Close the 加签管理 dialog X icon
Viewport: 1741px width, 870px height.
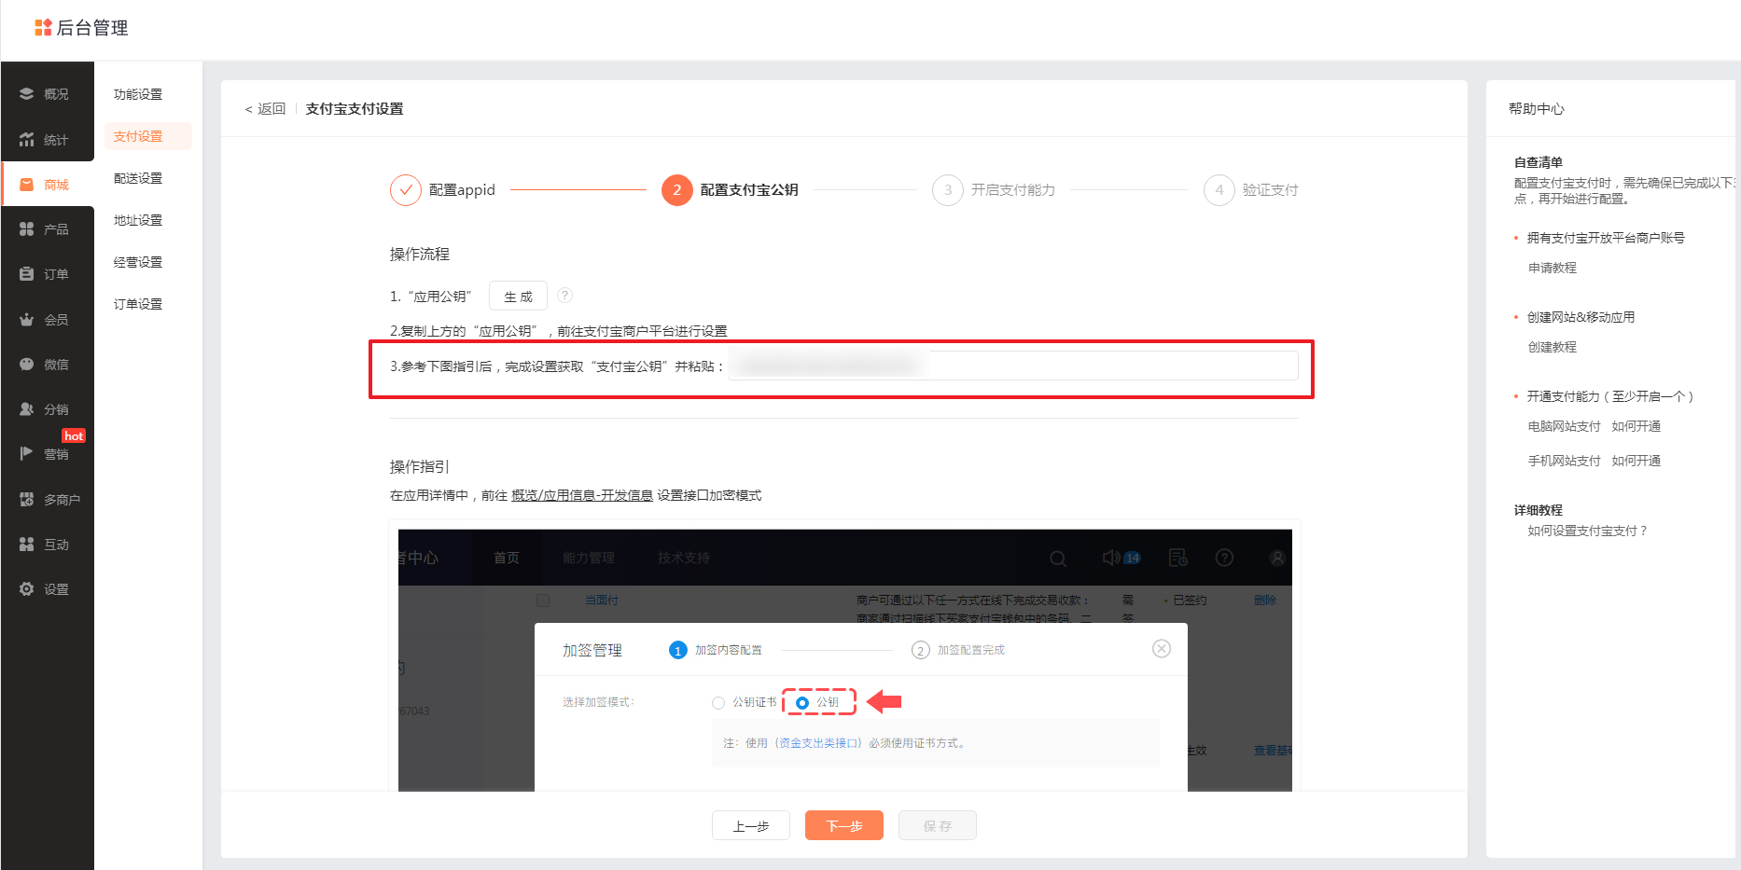(x=1162, y=649)
